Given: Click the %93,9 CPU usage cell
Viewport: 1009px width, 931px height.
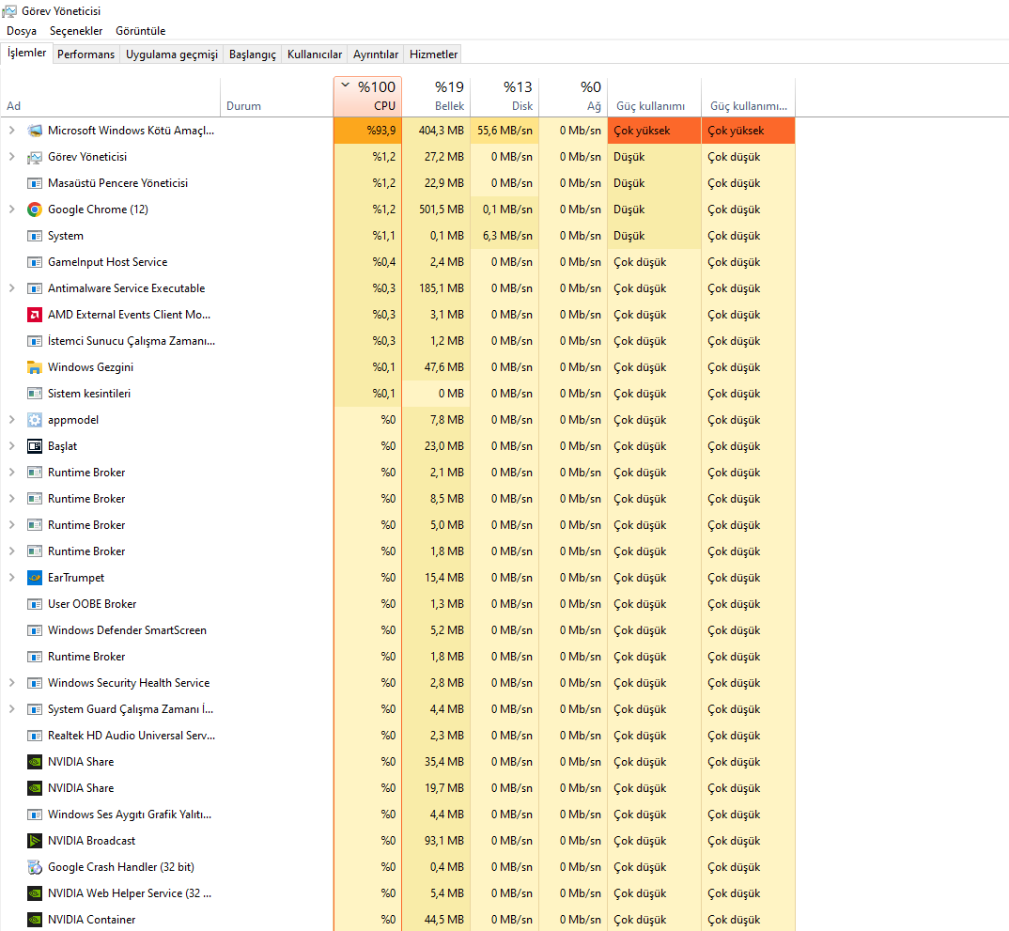Looking at the screenshot, I should click(368, 131).
